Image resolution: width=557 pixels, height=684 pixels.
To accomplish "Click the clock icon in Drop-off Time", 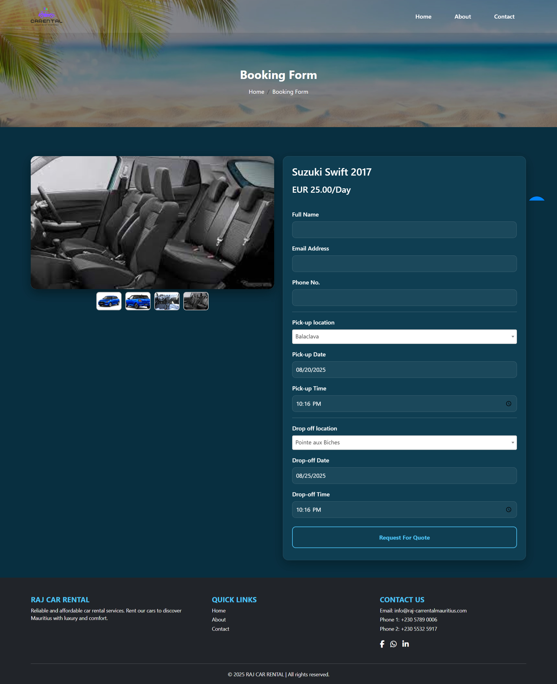I will [x=509, y=509].
